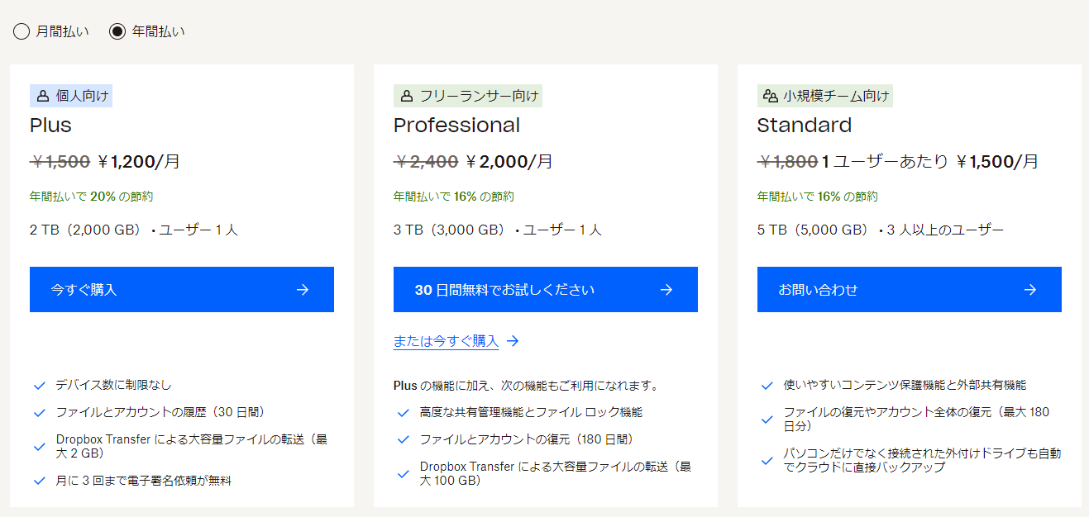Click the デバイス数に制限なし feature

(x=114, y=385)
